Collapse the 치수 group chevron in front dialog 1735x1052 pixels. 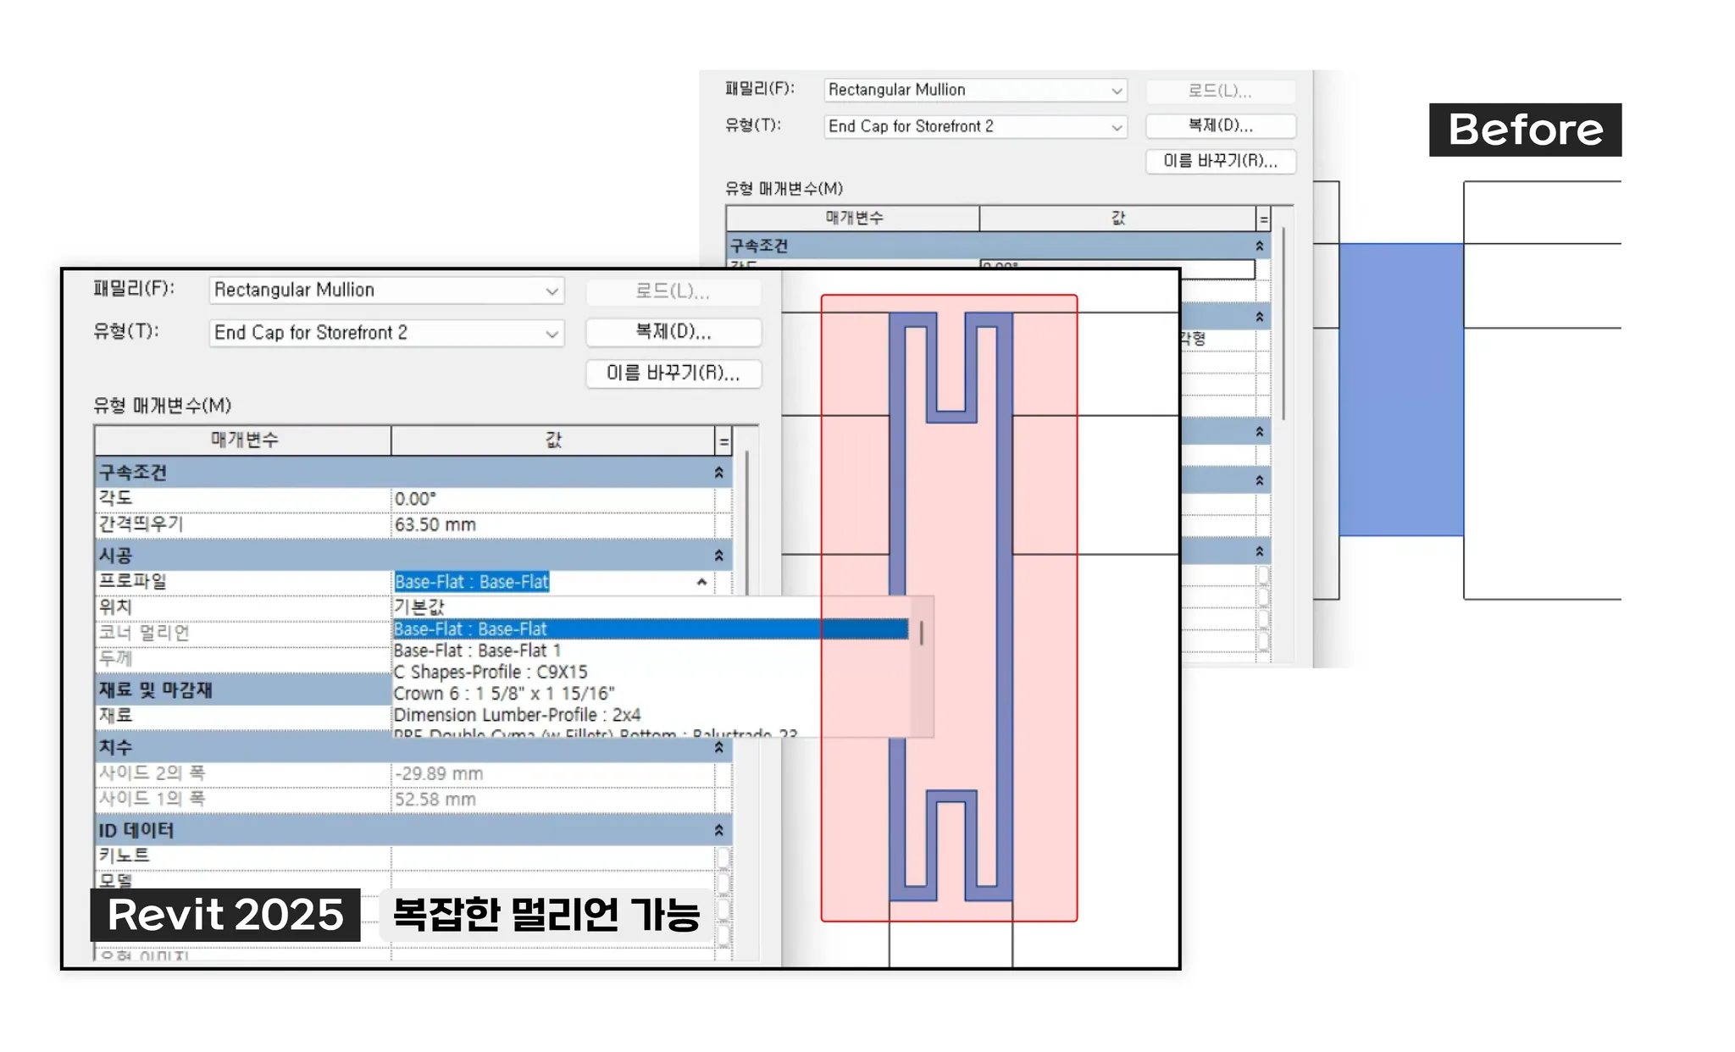[x=718, y=747]
